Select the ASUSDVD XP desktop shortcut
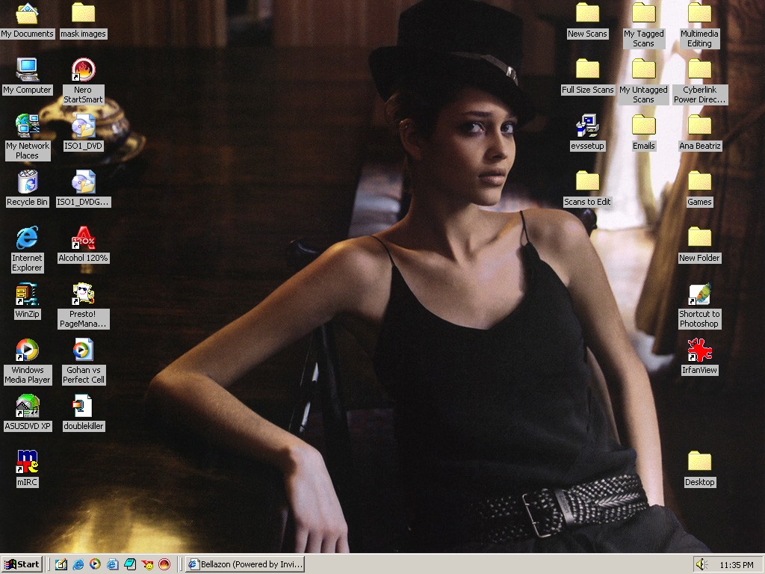Screen dimensions: 765x574 click(28, 406)
